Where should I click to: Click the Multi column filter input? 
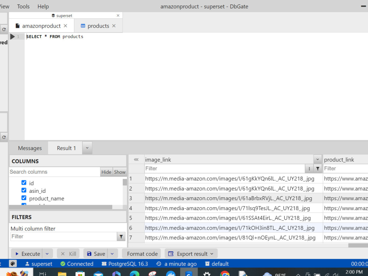(x=64, y=236)
